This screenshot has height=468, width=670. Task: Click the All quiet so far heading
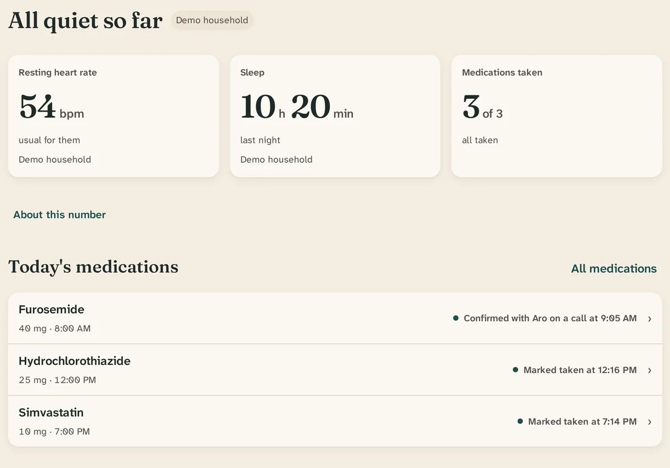[85, 21]
